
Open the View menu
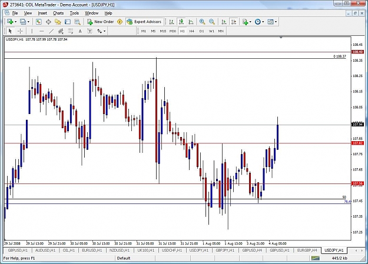[x=28, y=13]
